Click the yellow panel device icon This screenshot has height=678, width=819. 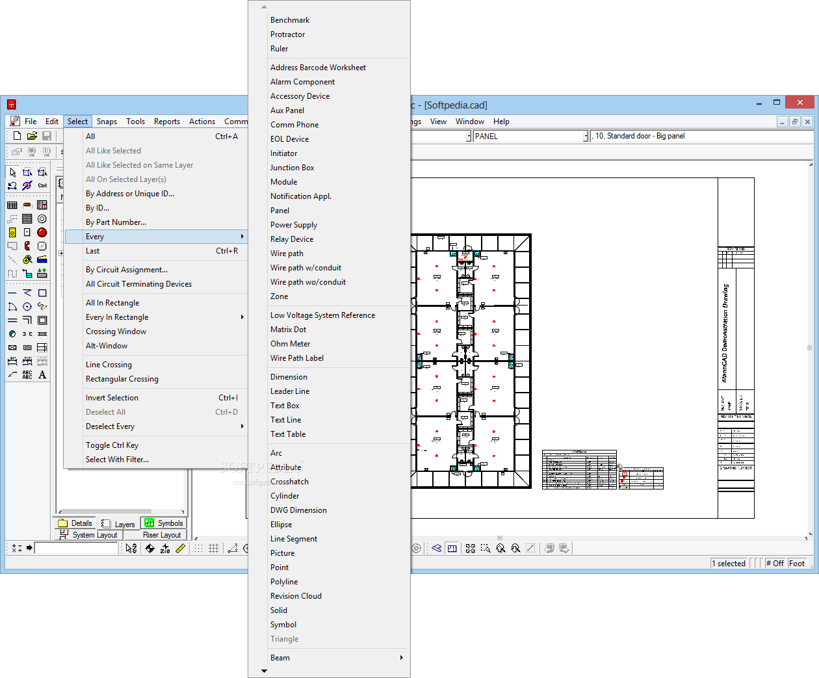coord(12,232)
